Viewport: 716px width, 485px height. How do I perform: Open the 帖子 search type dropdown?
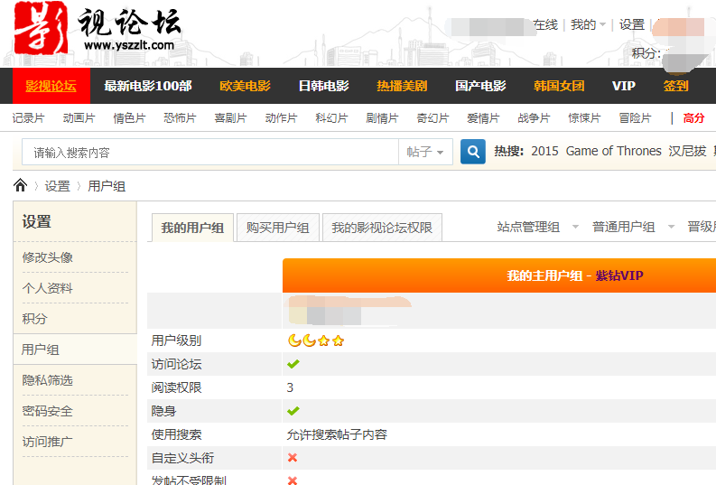tap(425, 152)
